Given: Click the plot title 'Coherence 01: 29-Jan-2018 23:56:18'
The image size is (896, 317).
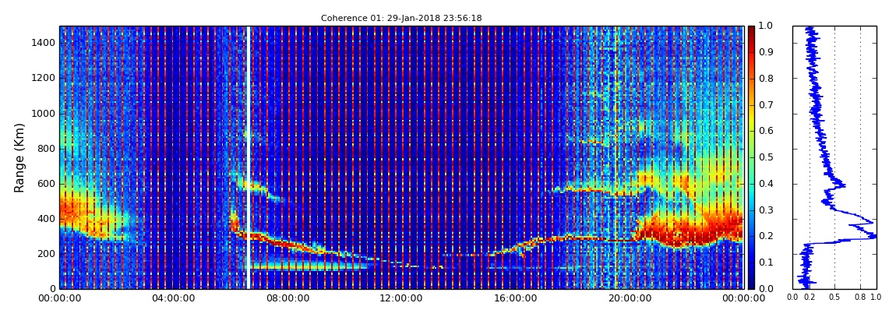Looking at the screenshot, I should pos(401,18).
